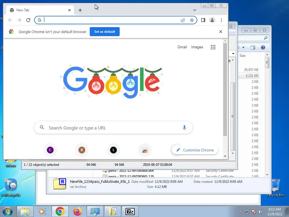Click the Chrome page scroll down arrow
Image resolution: width=289 pixels, height=217 pixels.
tap(225, 156)
